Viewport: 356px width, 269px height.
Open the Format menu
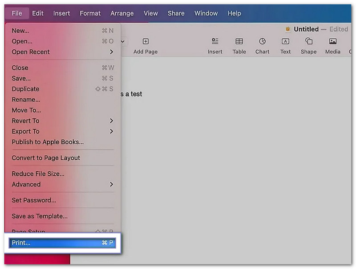90,13
